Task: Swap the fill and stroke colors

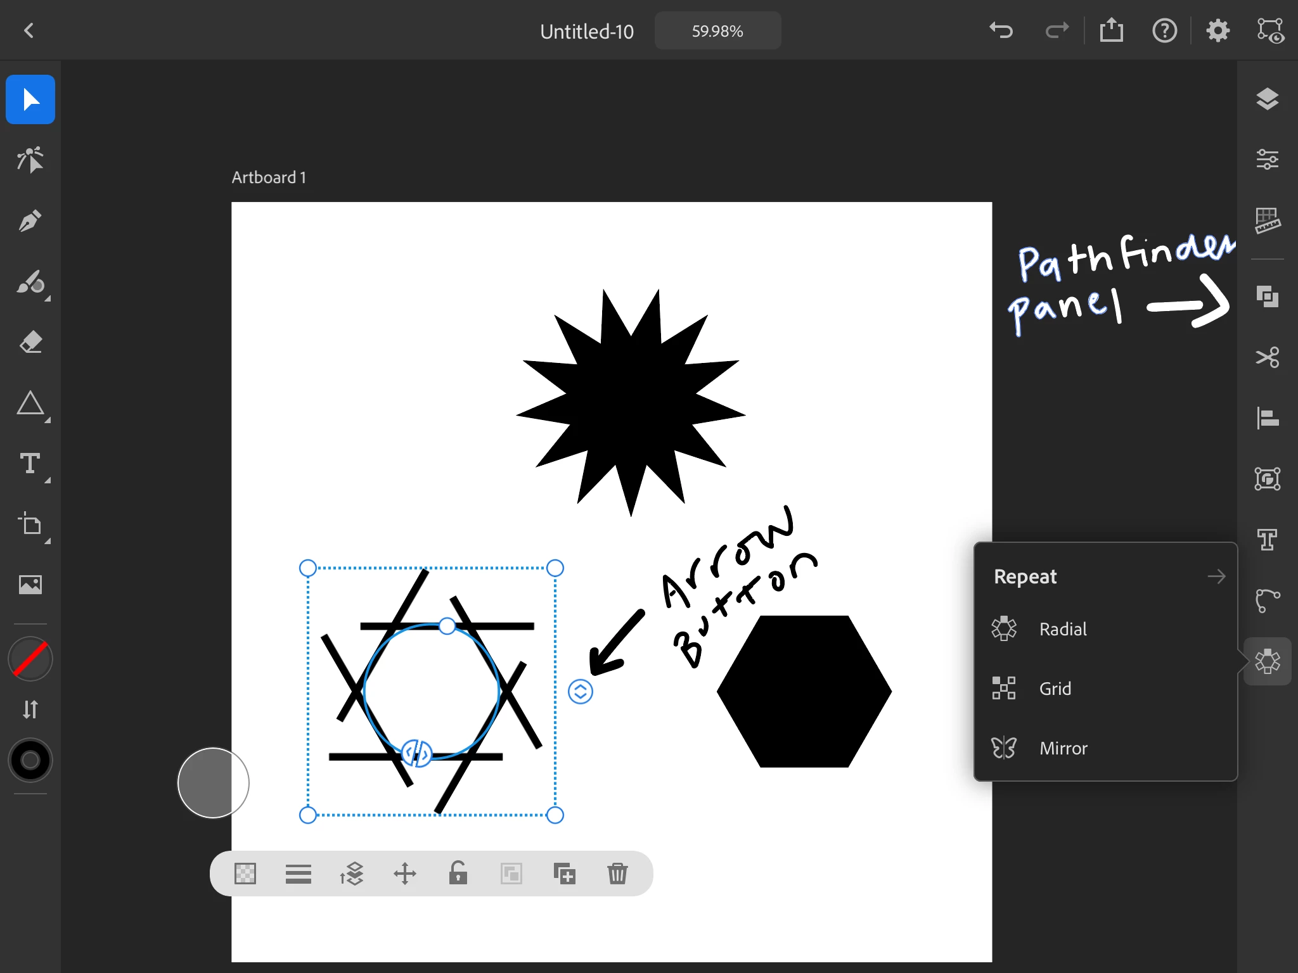Action: coord(30,709)
